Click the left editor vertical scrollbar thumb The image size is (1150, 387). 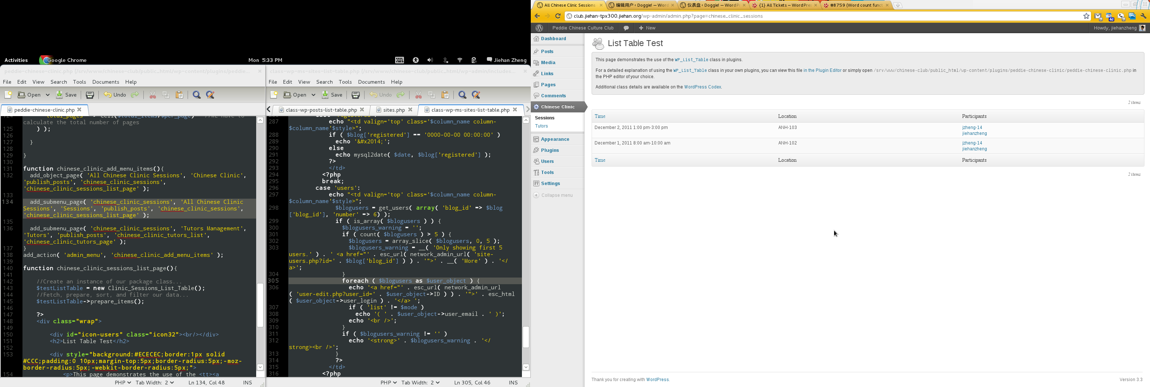pyautogui.click(x=260, y=305)
